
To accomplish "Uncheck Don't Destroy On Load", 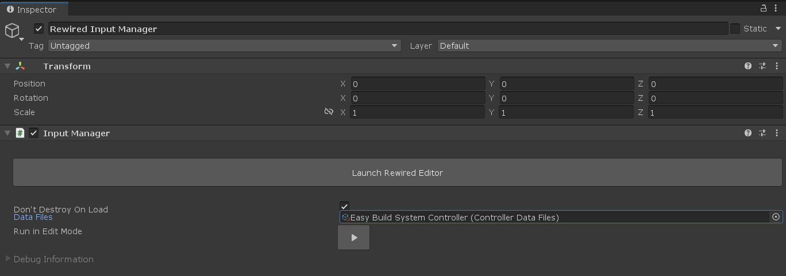I will pos(344,206).
